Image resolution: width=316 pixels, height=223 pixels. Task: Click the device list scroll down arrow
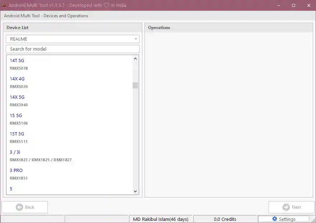click(x=136, y=191)
